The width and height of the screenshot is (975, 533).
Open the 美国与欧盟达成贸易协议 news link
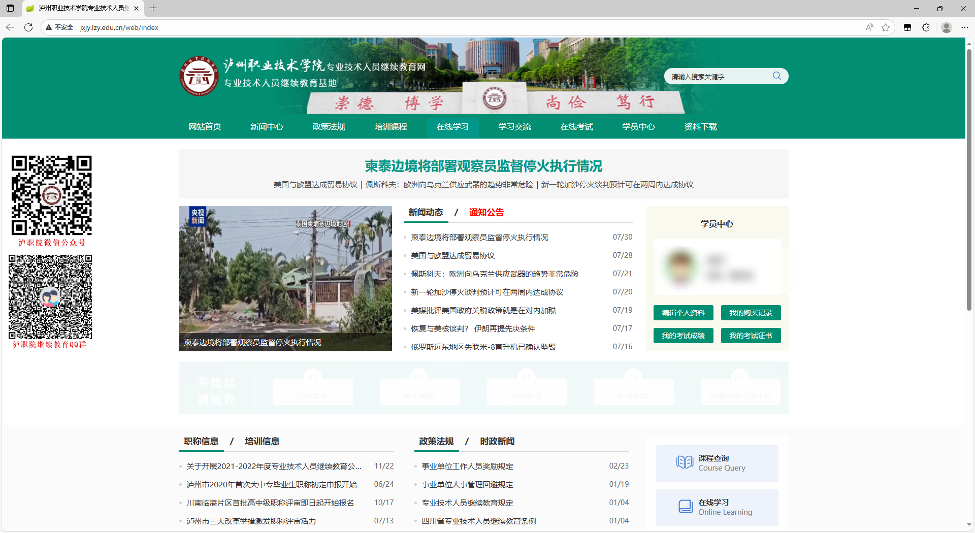452,256
